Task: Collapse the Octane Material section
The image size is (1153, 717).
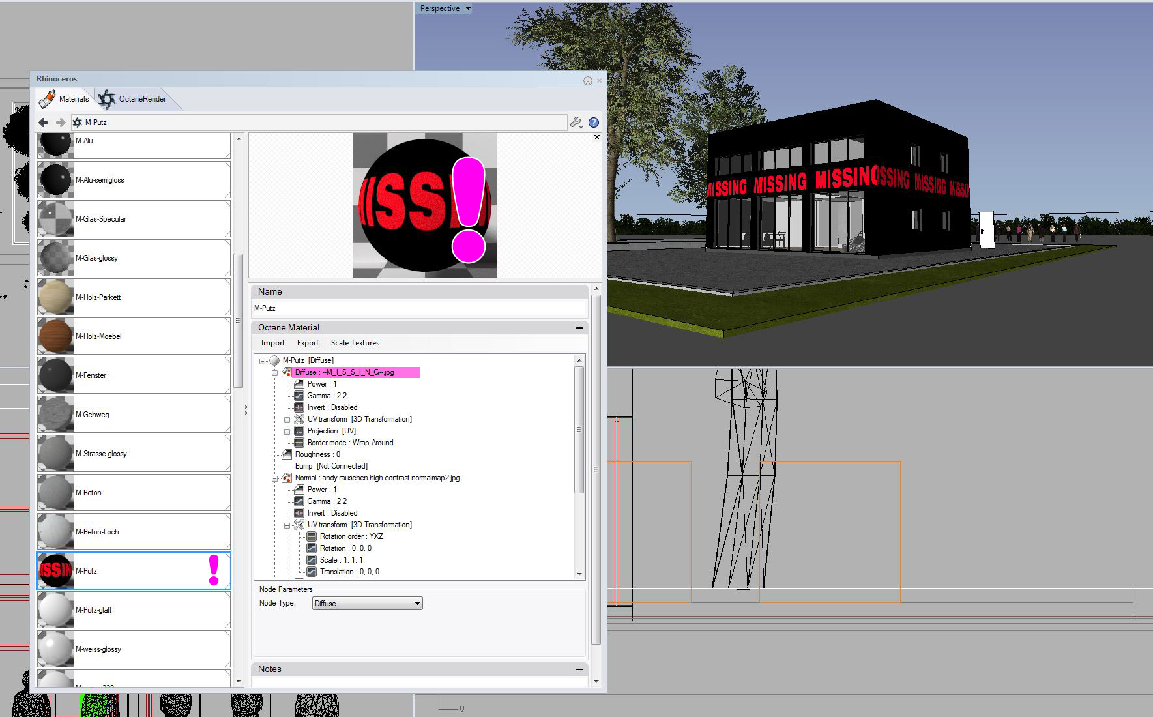Action: click(x=579, y=327)
